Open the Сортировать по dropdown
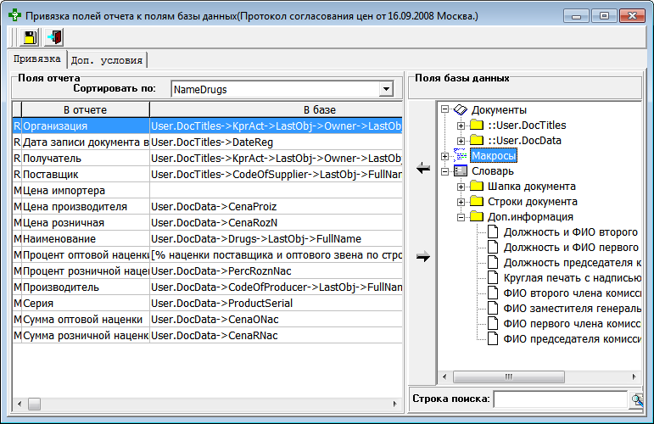This screenshot has height=424, width=654. pos(387,89)
